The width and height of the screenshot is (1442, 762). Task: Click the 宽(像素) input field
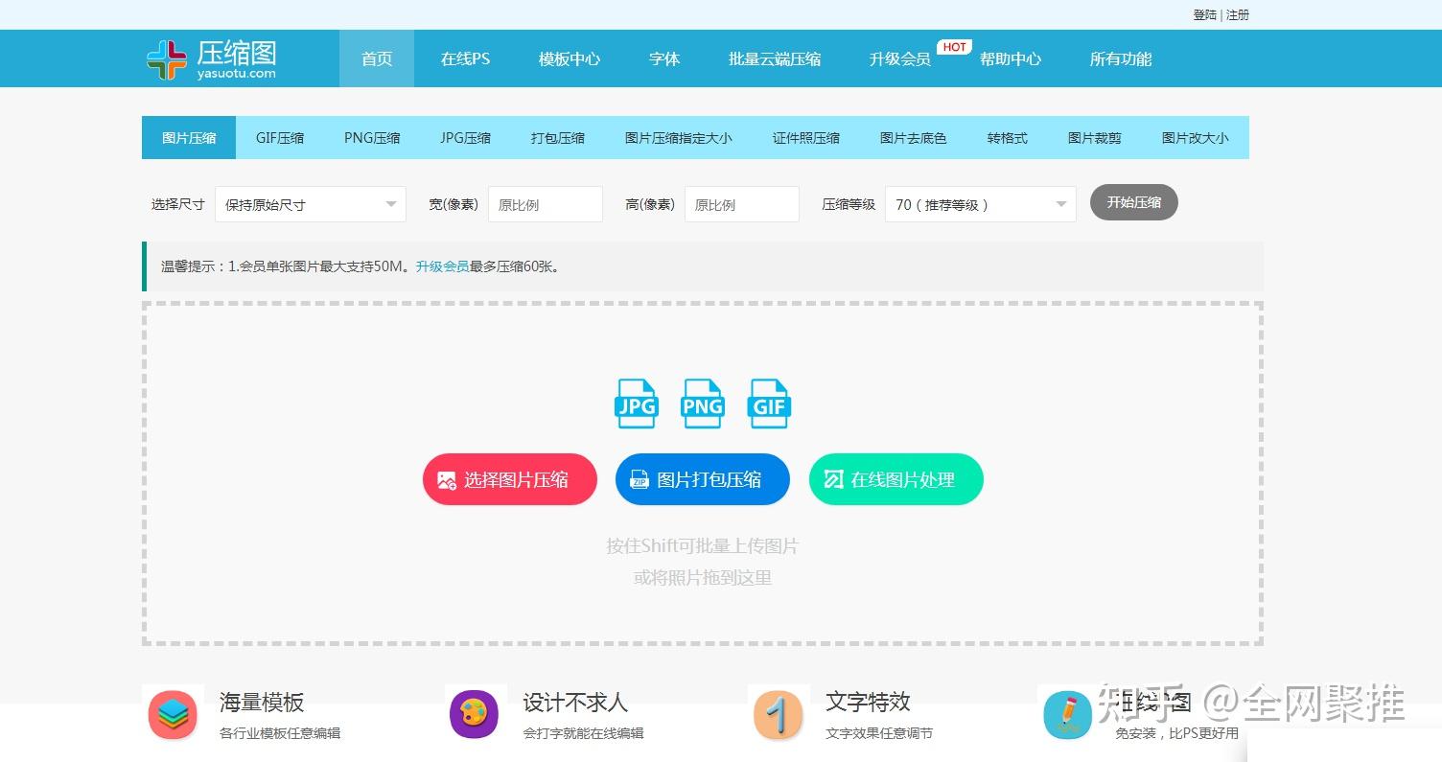click(546, 204)
